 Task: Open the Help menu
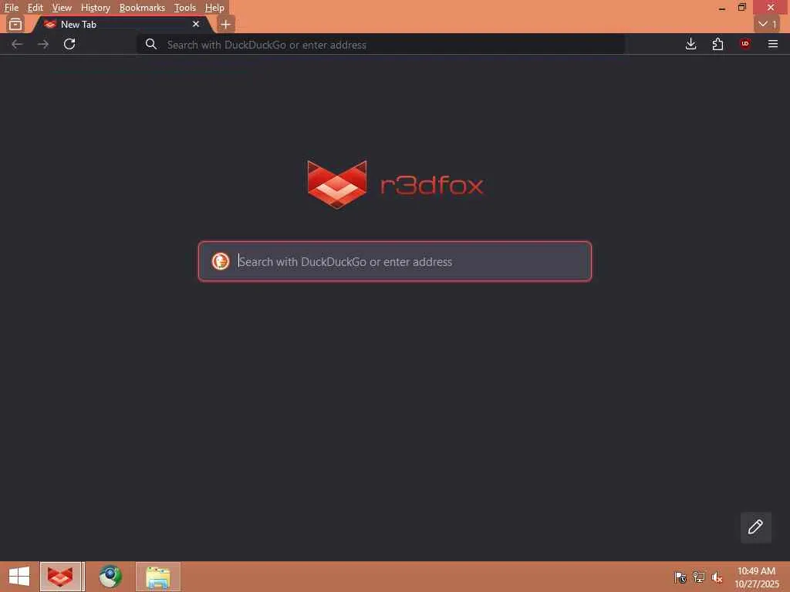pyautogui.click(x=214, y=8)
